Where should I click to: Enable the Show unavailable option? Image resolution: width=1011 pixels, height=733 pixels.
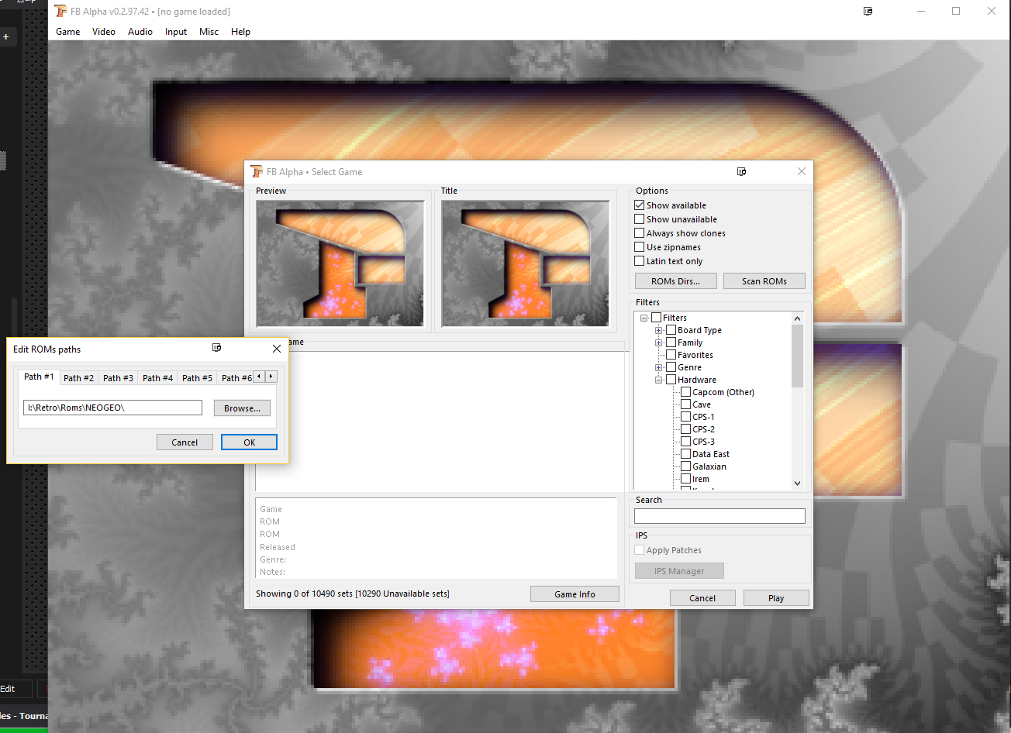coord(640,219)
